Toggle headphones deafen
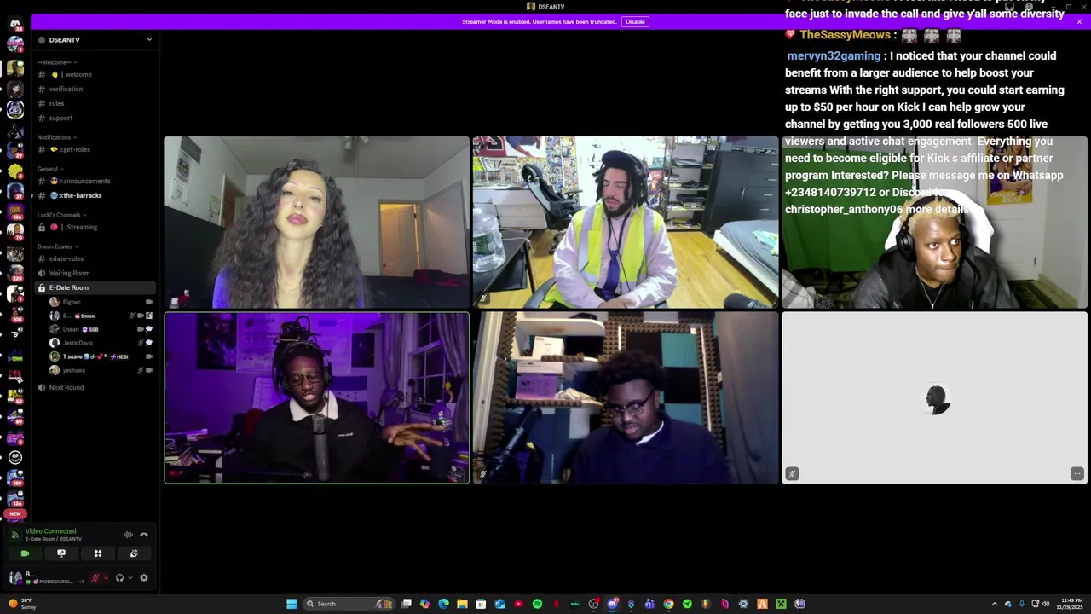The image size is (1091, 614). 119,578
